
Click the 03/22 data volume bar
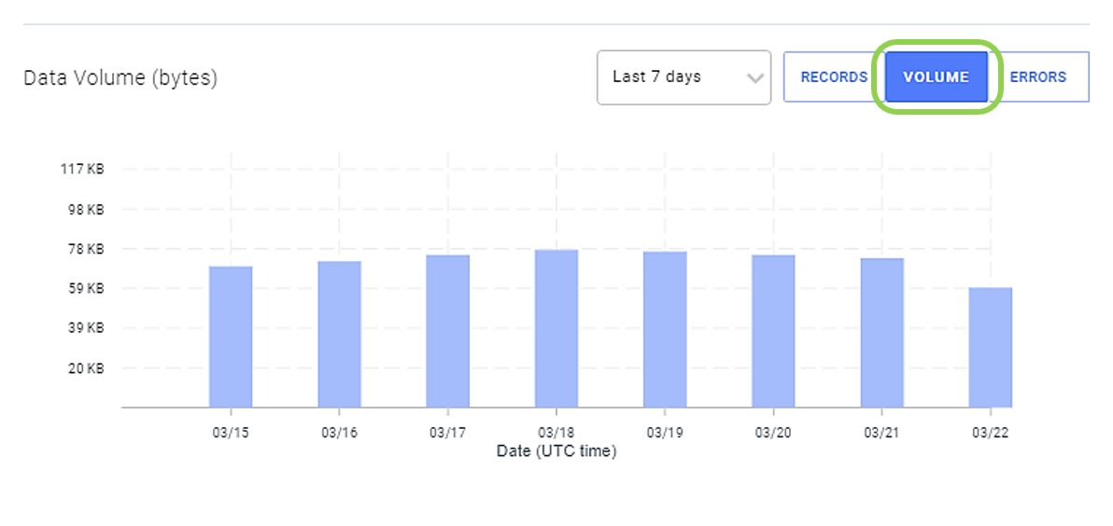point(990,347)
